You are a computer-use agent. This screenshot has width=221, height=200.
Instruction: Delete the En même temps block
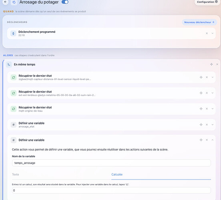217,64
